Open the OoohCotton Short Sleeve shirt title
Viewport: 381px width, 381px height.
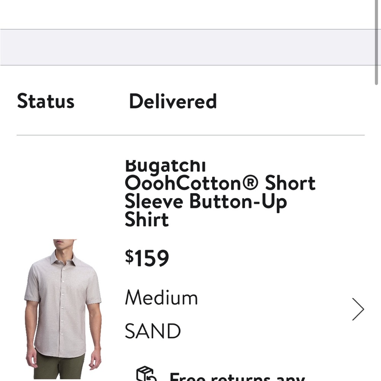coord(220,183)
